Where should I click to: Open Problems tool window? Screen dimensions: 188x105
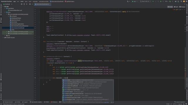[54, 102]
